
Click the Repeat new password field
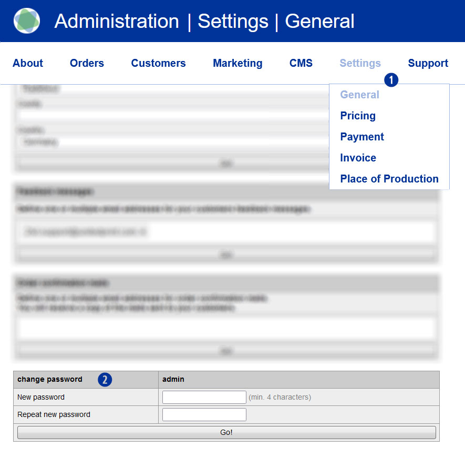point(204,415)
